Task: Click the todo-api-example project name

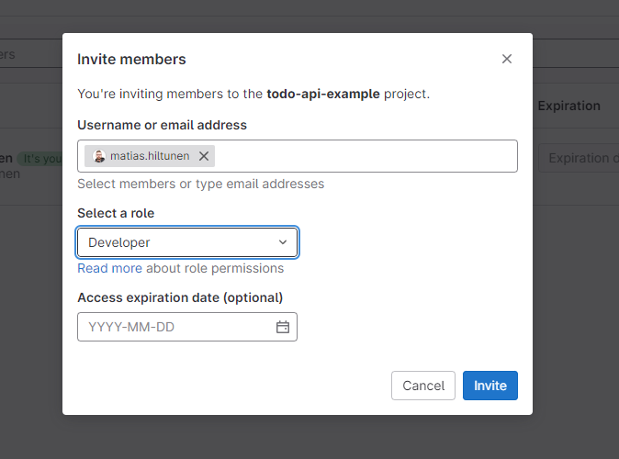Action: click(323, 94)
